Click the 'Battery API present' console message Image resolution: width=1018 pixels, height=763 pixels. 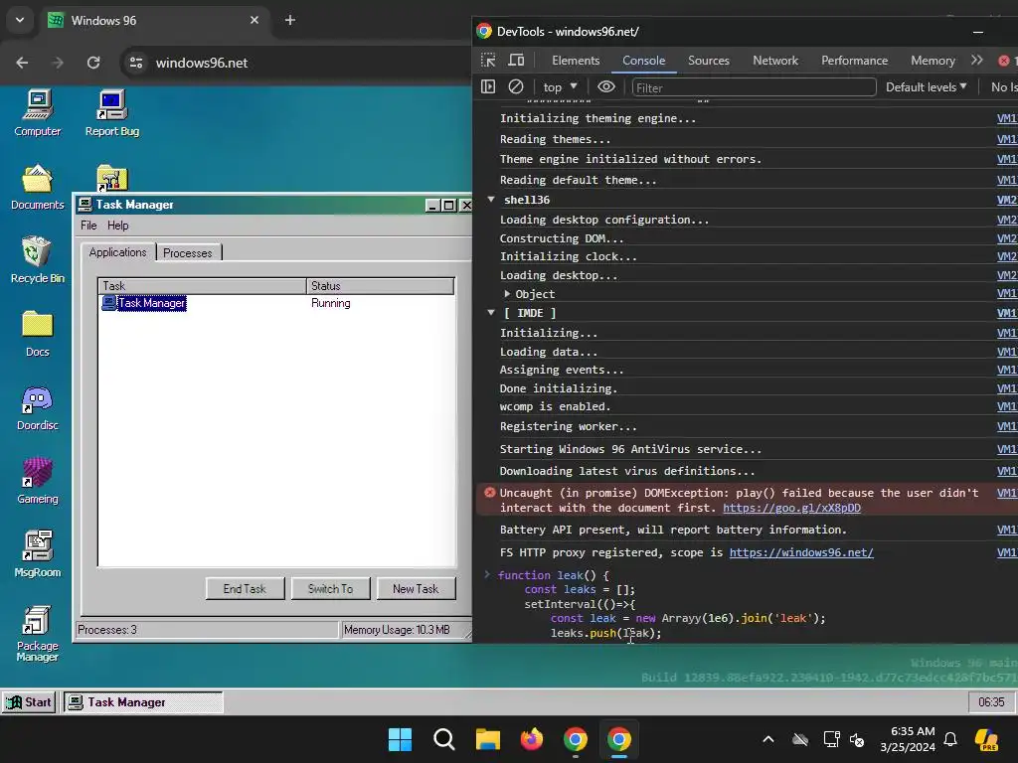[673, 531]
